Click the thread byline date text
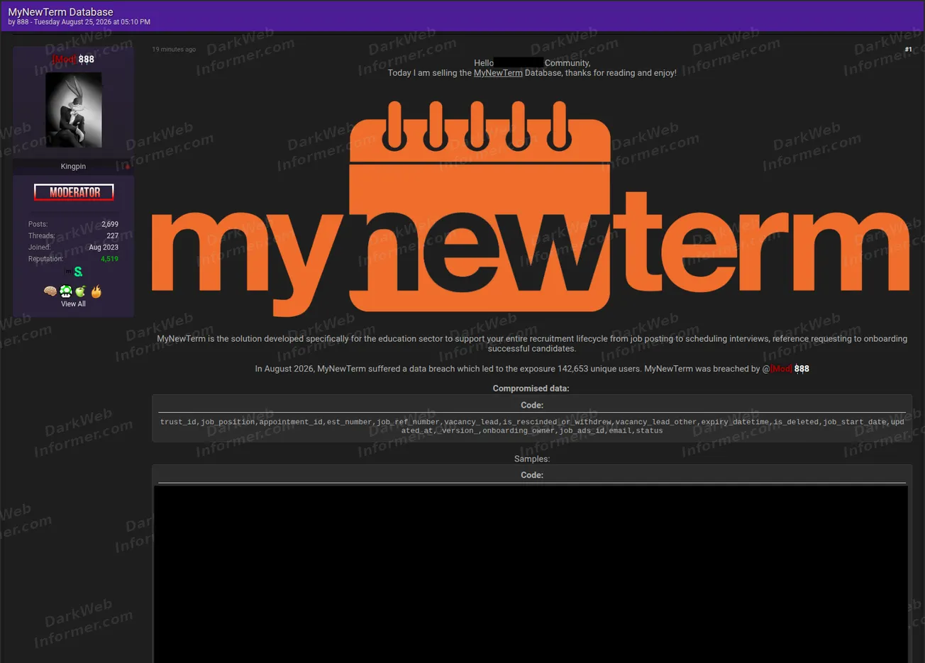Viewport: 925px width, 663px height. 92,22
